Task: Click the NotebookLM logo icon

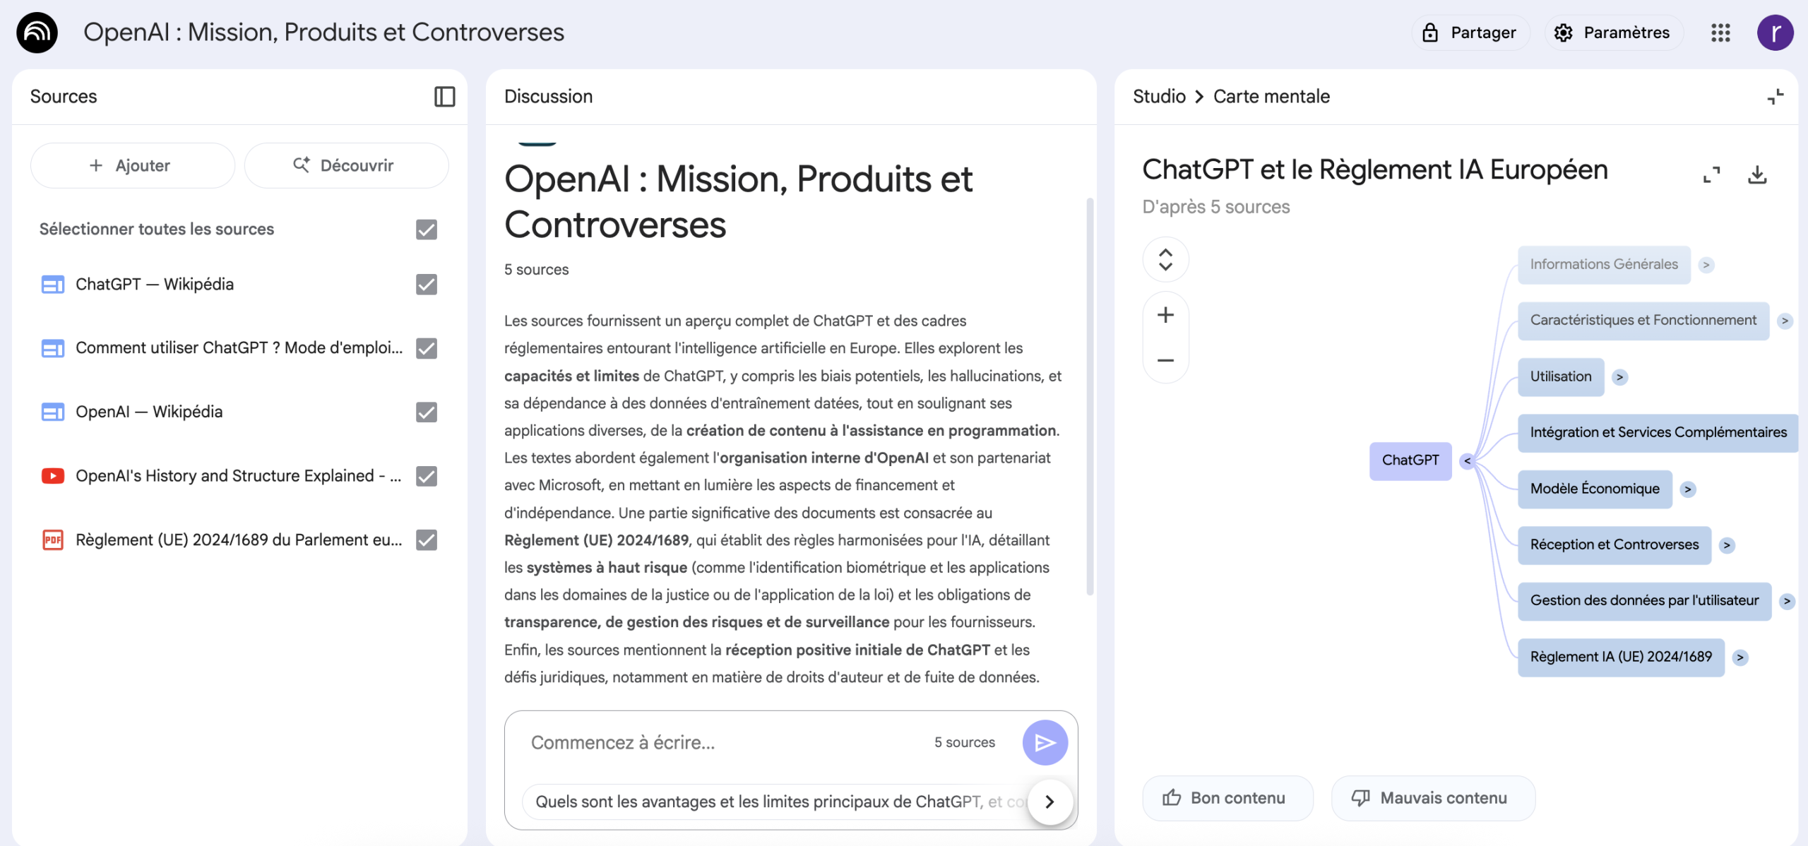Action: click(37, 32)
